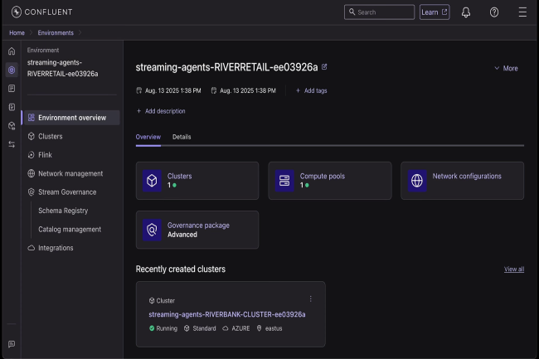Click the first Aug. 13 2025 1:38 PM timestamp
The width and height of the screenshot is (539, 359).
click(173, 90)
